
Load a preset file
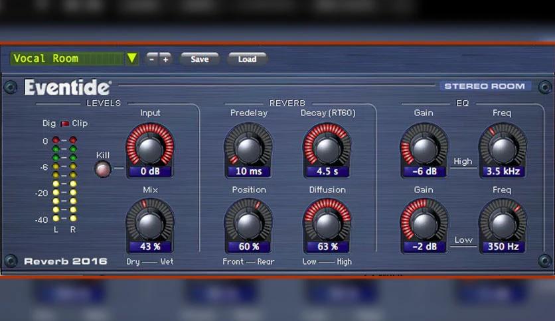click(x=247, y=59)
